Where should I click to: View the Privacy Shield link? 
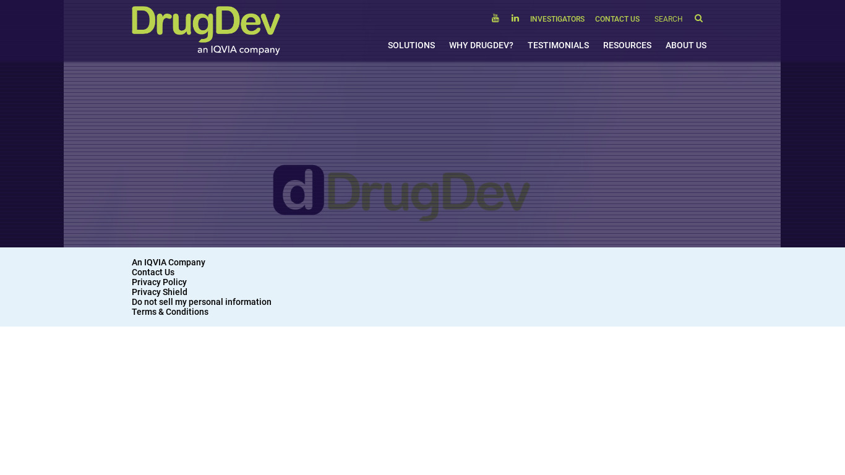(x=160, y=292)
